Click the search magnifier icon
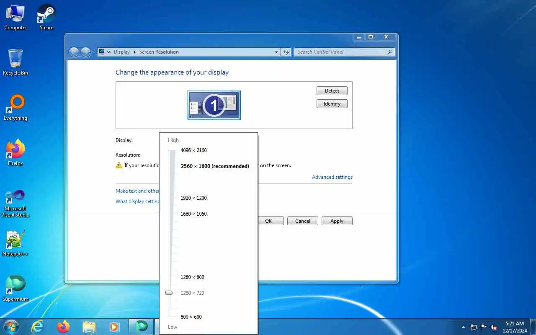536x335 pixels. (390, 52)
